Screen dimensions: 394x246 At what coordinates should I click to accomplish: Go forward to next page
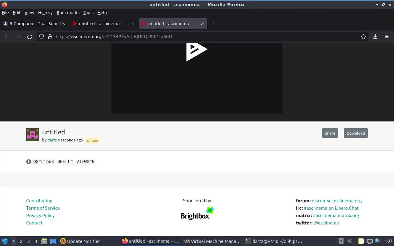point(18,37)
